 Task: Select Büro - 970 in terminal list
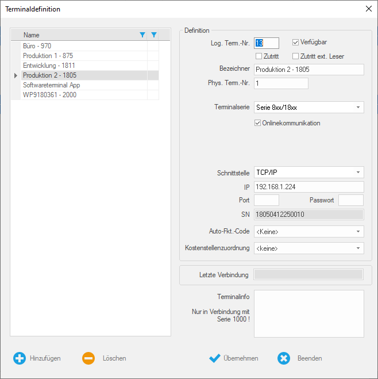pos(37,46)
